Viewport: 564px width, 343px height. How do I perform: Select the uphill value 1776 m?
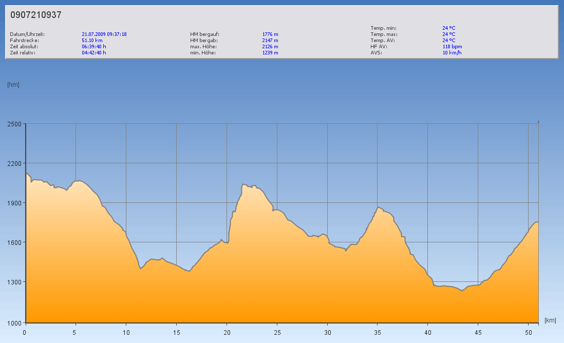click(x=270, y=34)
